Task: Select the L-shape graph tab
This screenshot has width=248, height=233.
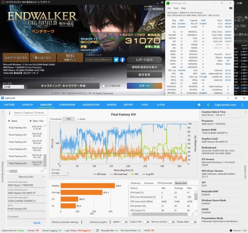Action: point(82,119)
